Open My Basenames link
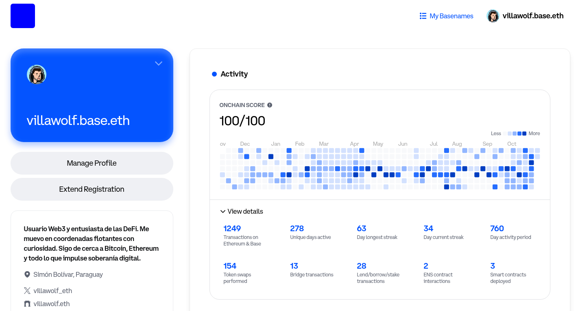Screen dimensions: 576x311 coord(447,16)
